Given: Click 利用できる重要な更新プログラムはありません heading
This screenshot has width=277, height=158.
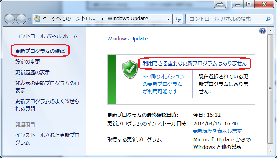Looking at the screenshot, I should coord(195,63).
